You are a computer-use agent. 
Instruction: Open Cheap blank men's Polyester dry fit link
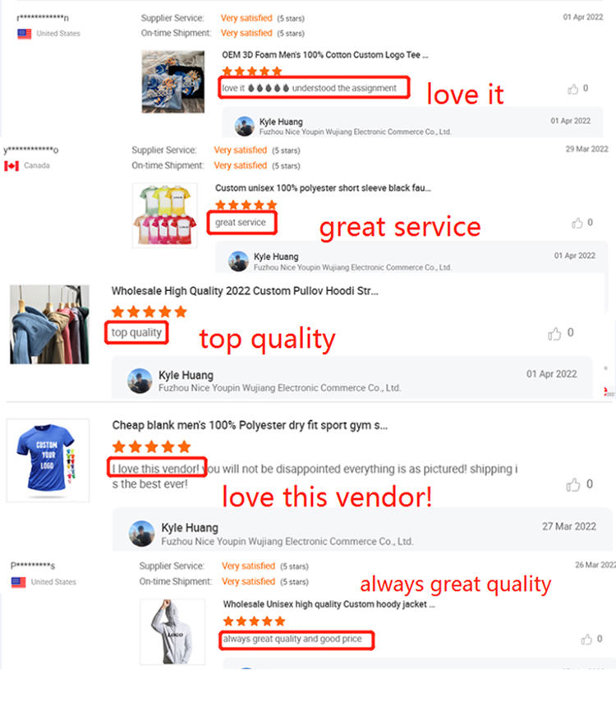click(250, 425)
